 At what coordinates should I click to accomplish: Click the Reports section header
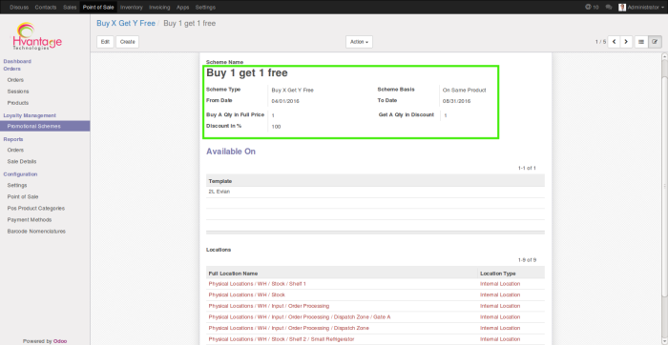click(x=13, y=139)
